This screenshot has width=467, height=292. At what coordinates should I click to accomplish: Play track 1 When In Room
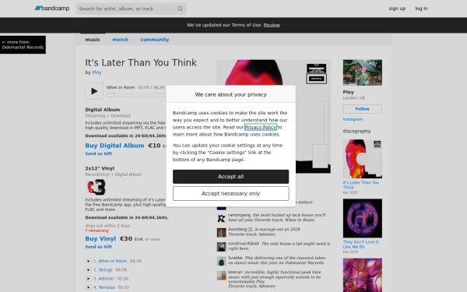tap(88, 261)
